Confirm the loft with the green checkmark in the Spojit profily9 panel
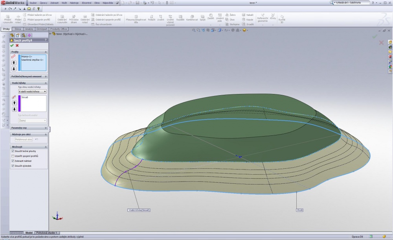Screen dimensions: 393x240 point(12,45)
